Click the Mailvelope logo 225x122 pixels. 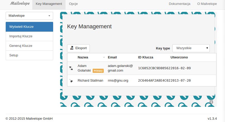coord(20,3)
